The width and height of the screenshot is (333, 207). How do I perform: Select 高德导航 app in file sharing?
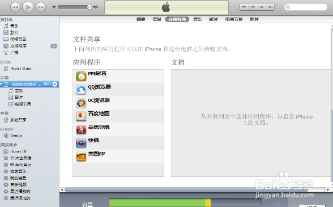coord(118,130)
